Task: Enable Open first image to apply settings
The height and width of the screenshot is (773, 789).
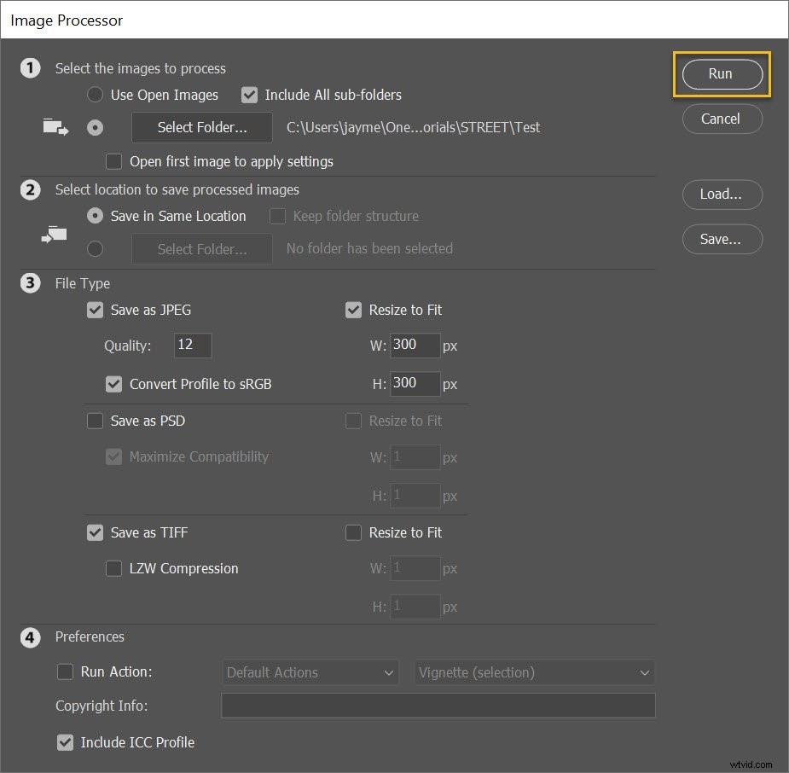Action: [x=113, y=161]
